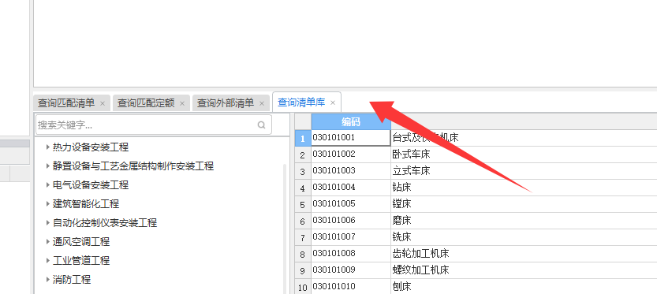Click the 编码 column header

(351, 121)
